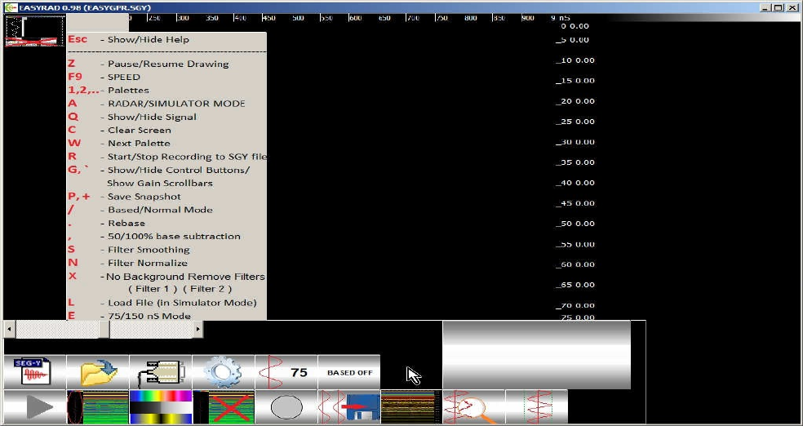
Task: Click the '( Filter 1 )' text
Action: coord(153,289)
